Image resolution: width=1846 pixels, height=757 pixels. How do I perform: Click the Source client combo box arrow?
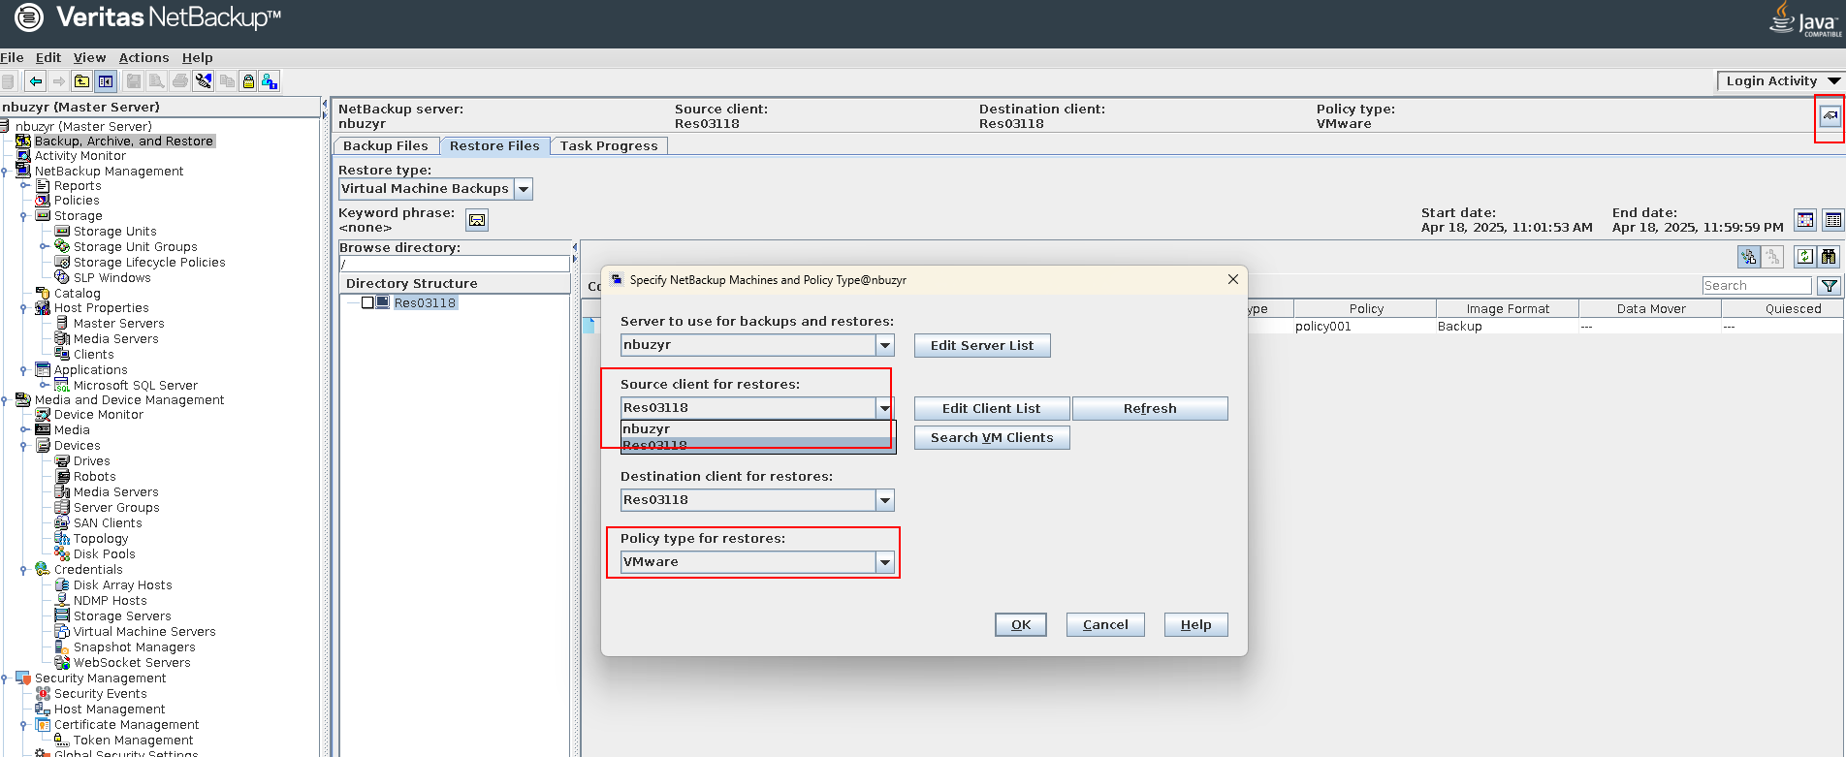click(x=885, y=408)
